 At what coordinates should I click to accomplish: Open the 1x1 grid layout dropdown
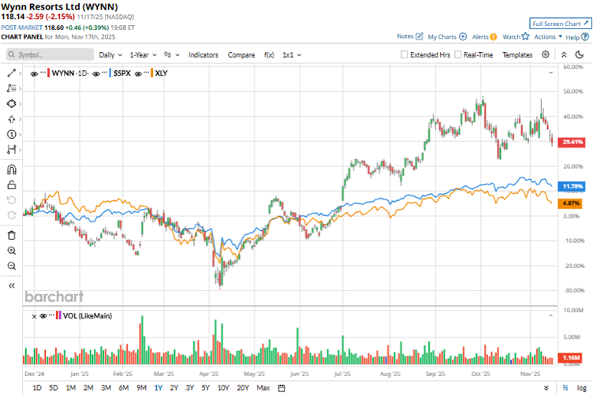coord(292,55)
